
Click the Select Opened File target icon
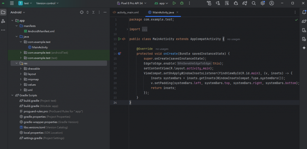pyautogui.click(x=82, y=13)
